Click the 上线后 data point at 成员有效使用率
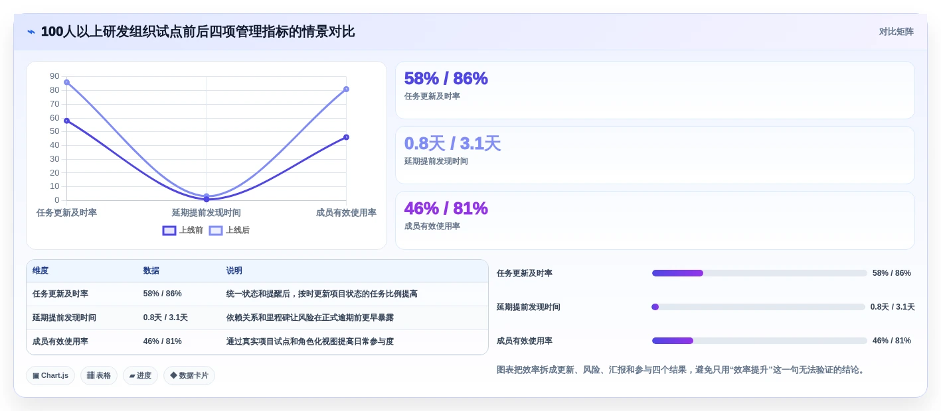 click(346, 89)
